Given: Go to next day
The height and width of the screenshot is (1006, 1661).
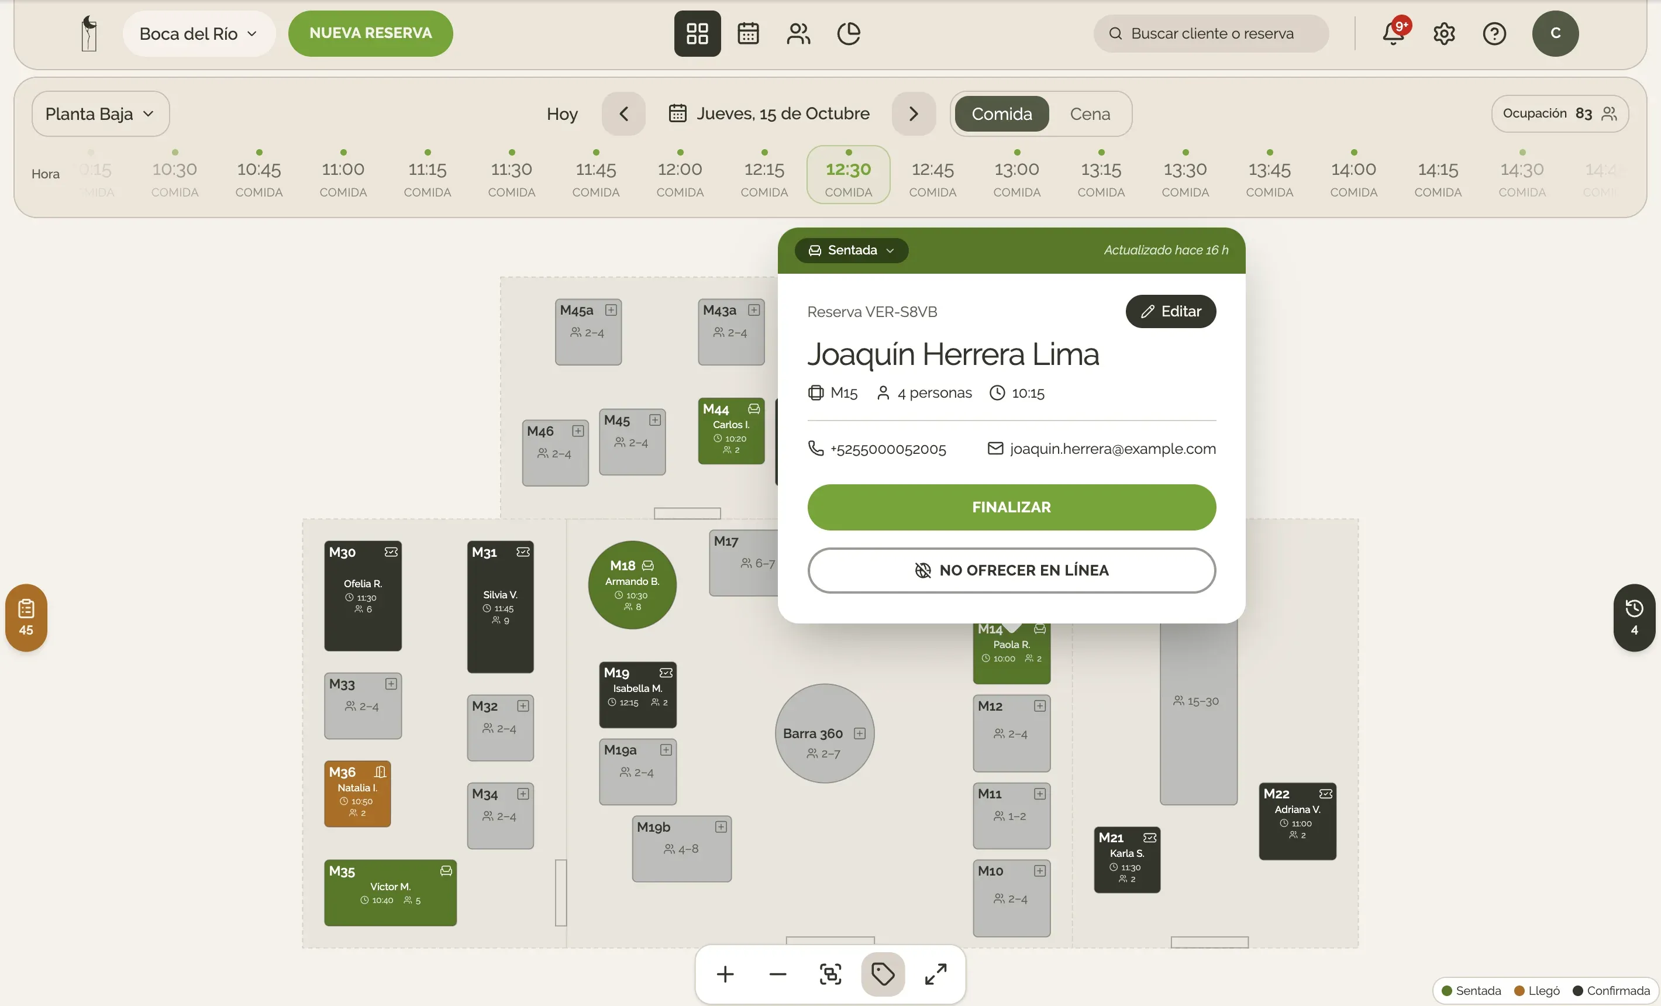Looking at the screenshot, I should (x=914, y=114).
